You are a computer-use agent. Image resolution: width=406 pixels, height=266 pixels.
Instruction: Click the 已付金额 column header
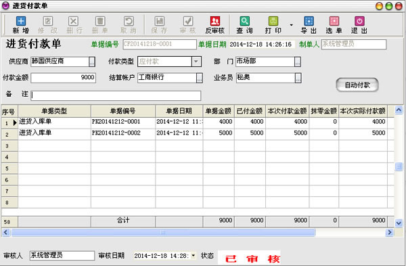[250, 111]
